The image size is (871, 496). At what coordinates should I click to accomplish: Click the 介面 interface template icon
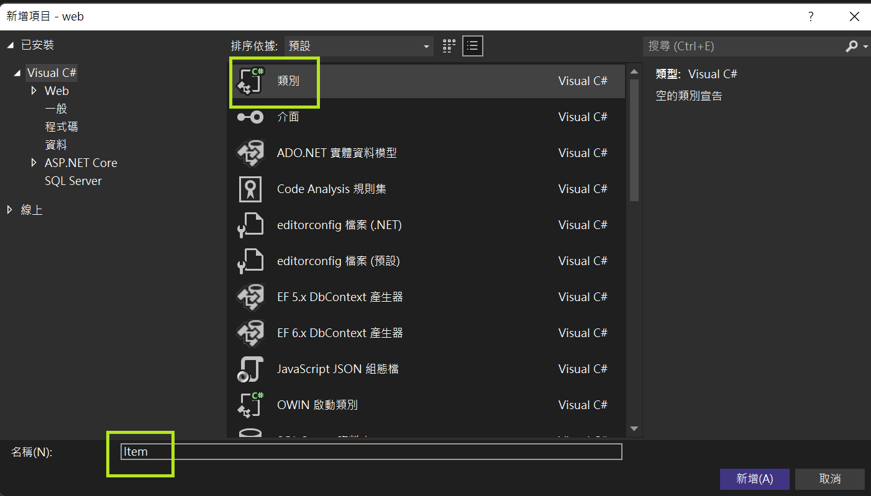(x=251, y=117)
